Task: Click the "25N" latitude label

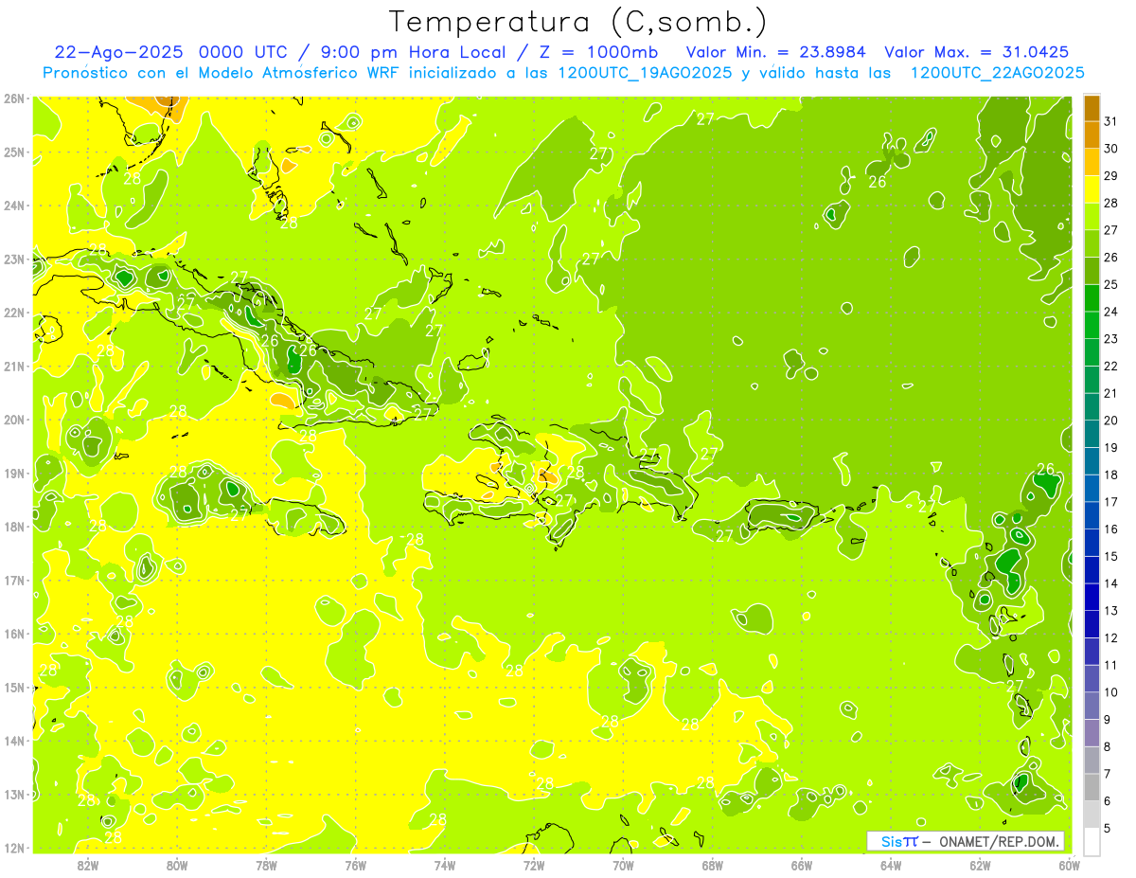Action: [x=13, y=152]
